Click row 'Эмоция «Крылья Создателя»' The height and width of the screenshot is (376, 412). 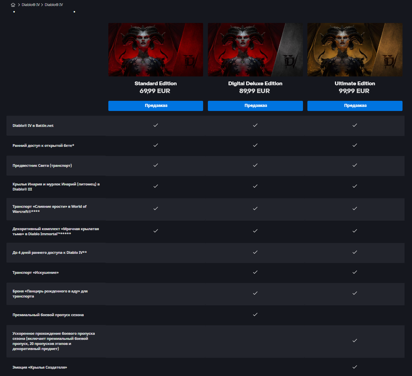(205, 367)
